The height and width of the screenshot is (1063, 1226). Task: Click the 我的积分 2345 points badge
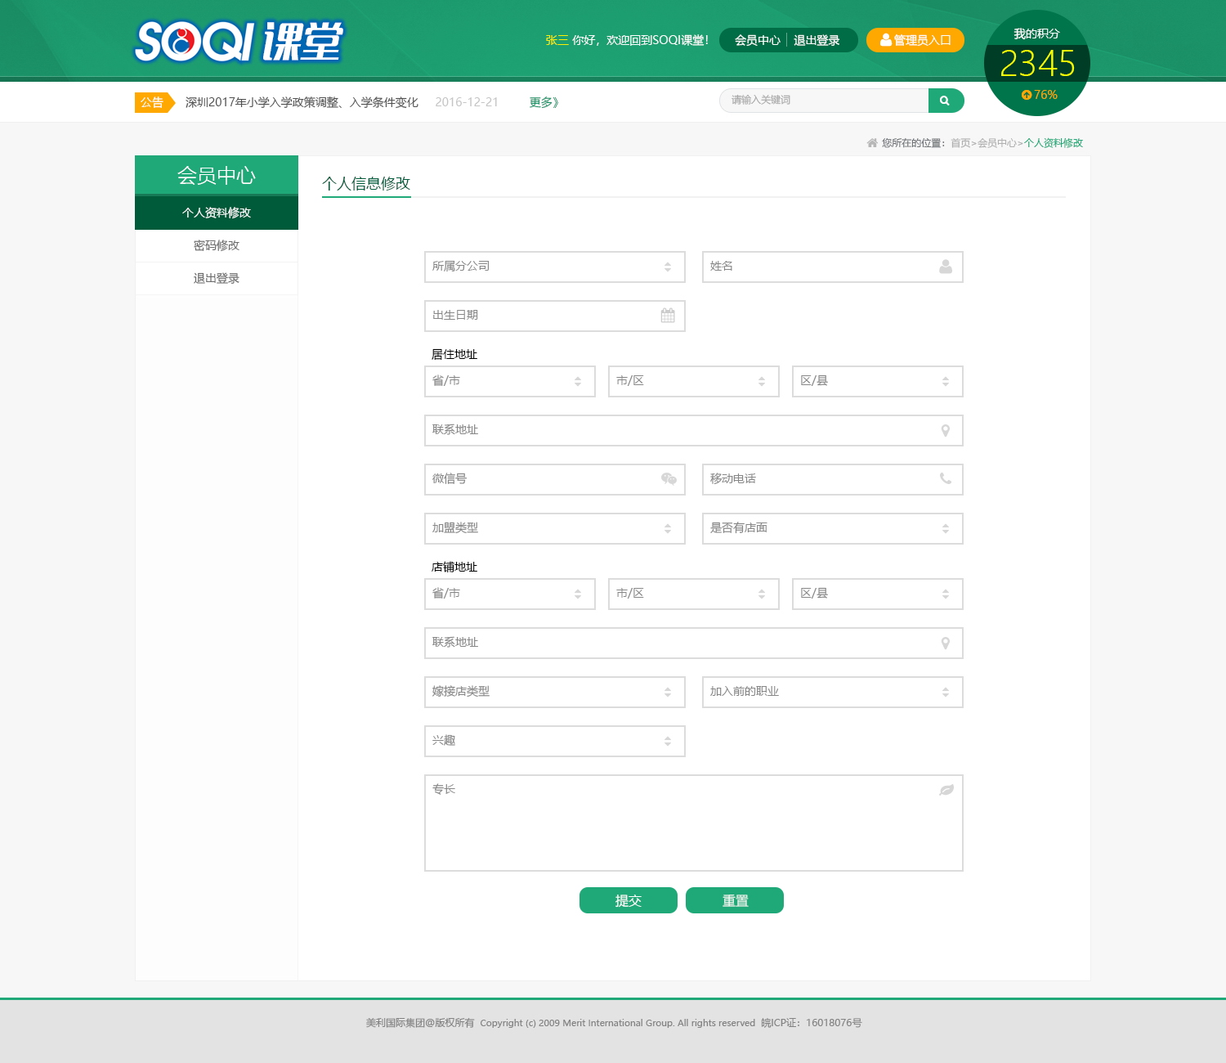(x=1037, y=63)
